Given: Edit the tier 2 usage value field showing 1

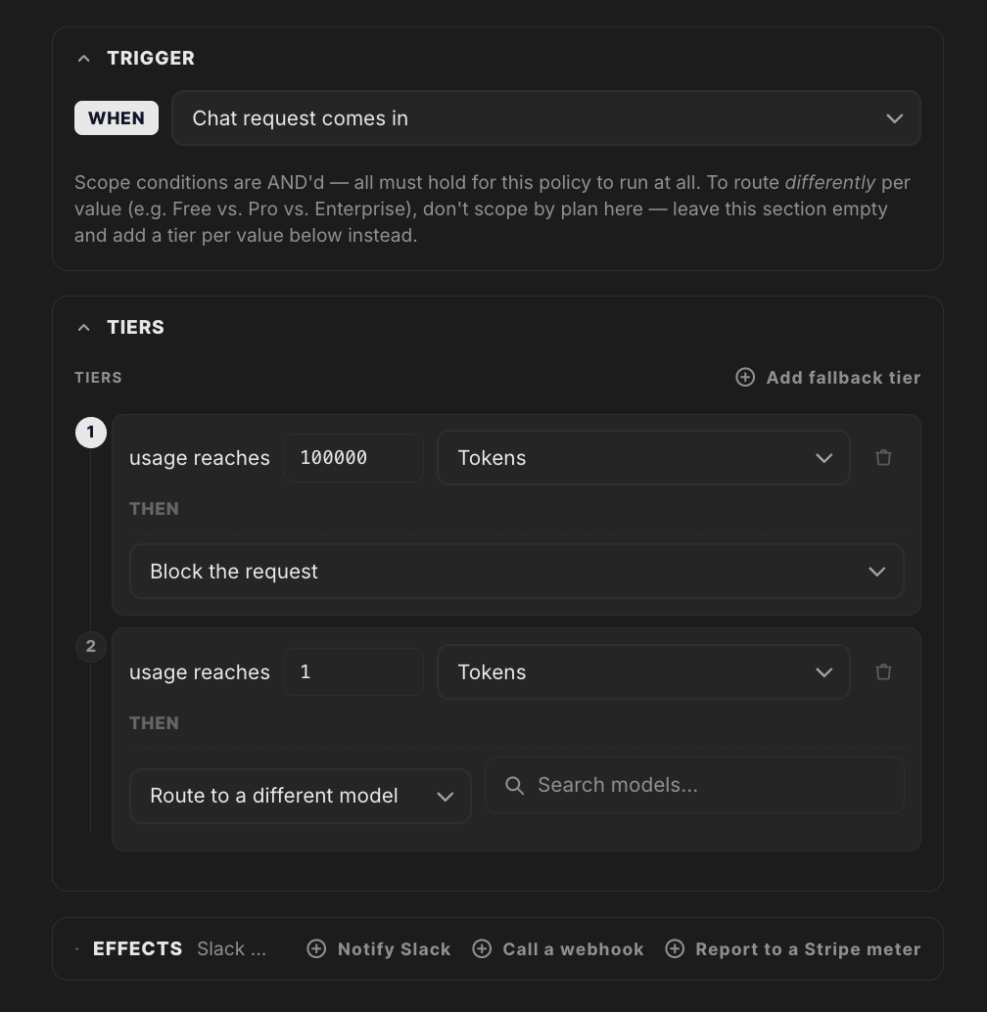Looking at the screenshot, I should pyautogui.click(x=353, y=671).
